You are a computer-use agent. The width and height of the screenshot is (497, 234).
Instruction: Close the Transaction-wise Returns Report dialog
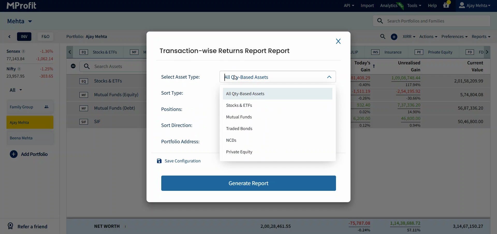[x=338, y=41]
